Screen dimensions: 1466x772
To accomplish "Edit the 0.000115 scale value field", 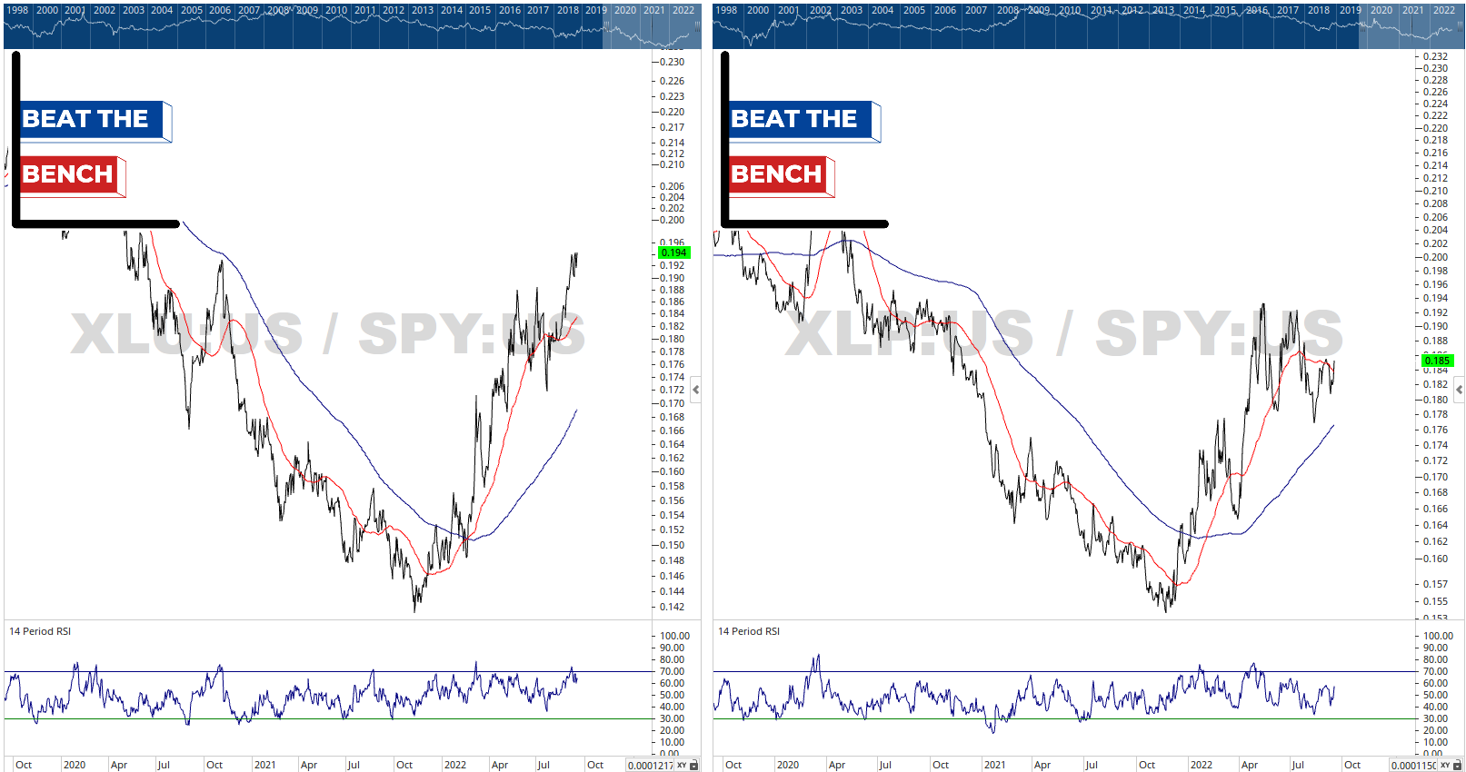I will (1413, 766).
